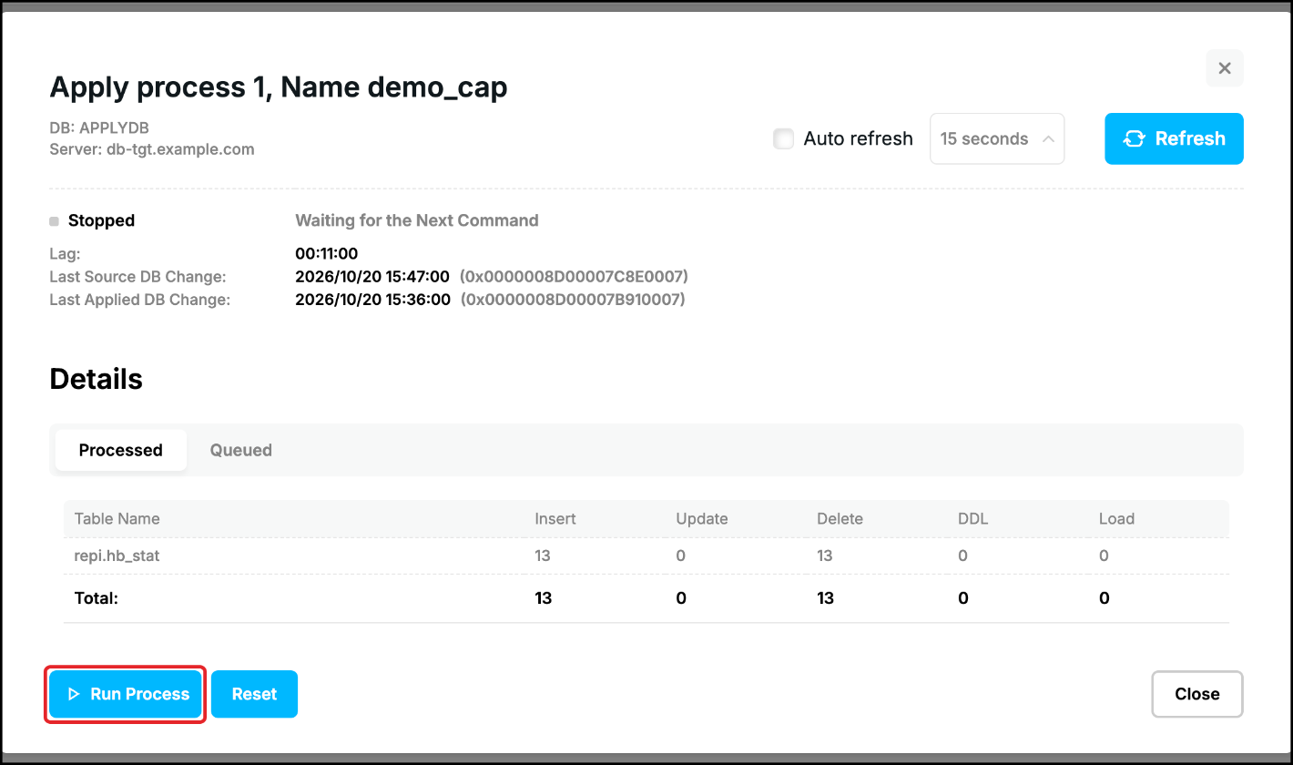The image size is (1293, 765).
Task: Click the Total: row label
Action: pos(97,598)
